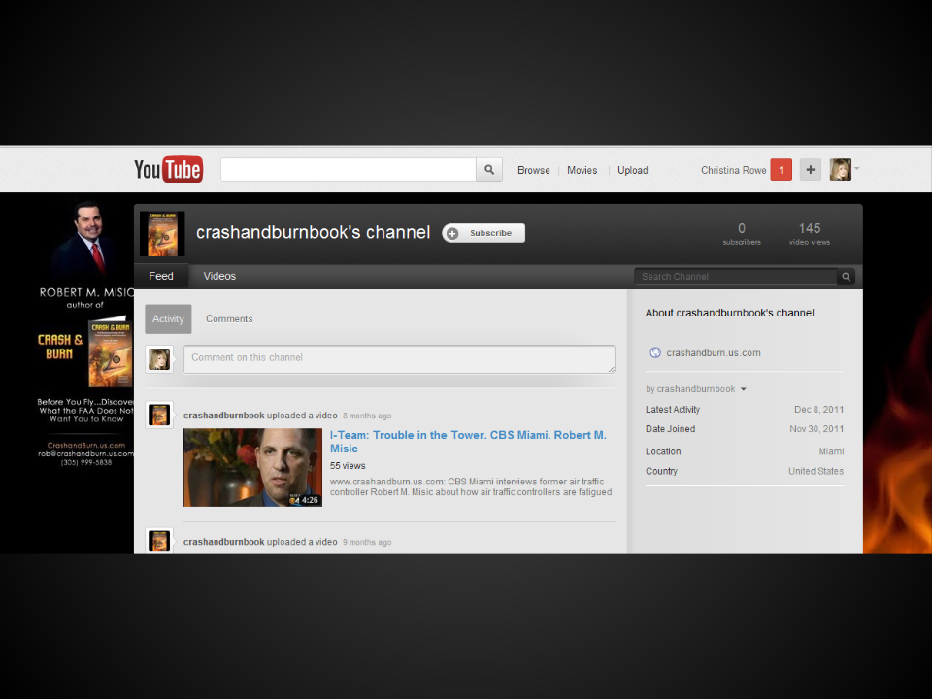The width and height of the screenshot is (932, 699).
Task: Switch to the Videos tab
Action: tap(219, 276)
